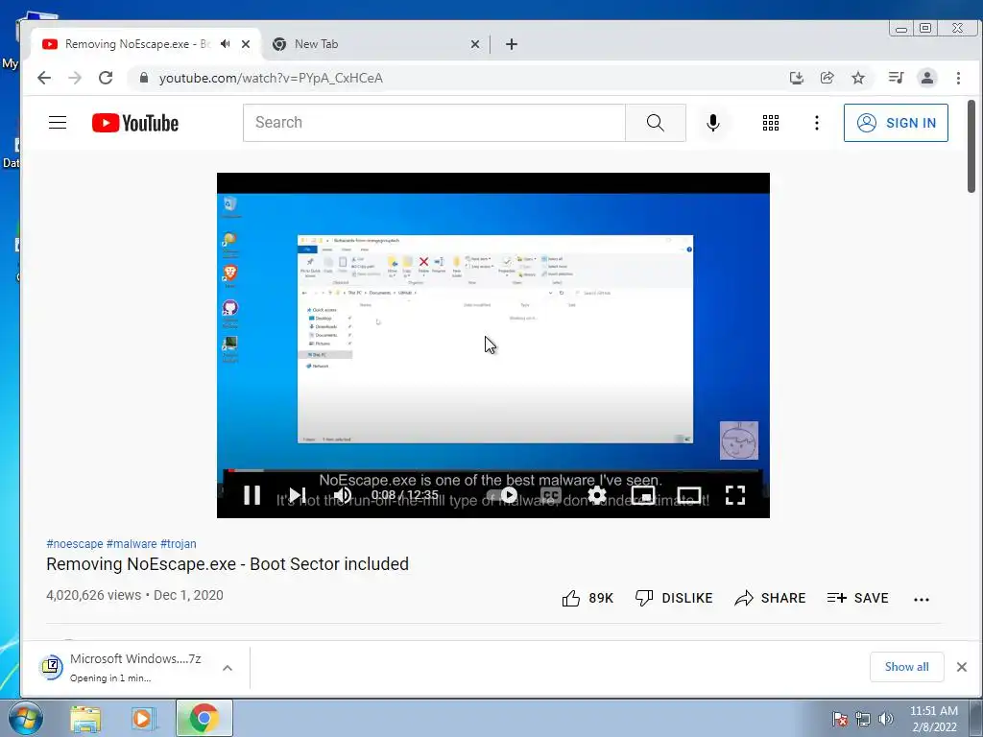Enter fullscreen mode
The height and width of the screenshot is (737, 983).
click(734, 495)
